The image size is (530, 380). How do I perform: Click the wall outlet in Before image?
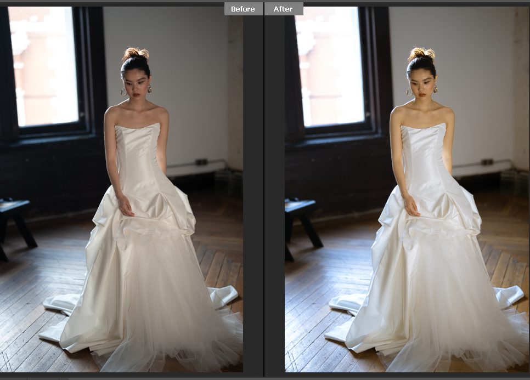coord(201,162)
